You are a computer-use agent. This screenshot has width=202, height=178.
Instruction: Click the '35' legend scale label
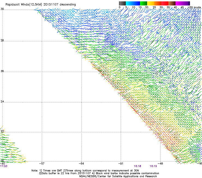[168, 7]
